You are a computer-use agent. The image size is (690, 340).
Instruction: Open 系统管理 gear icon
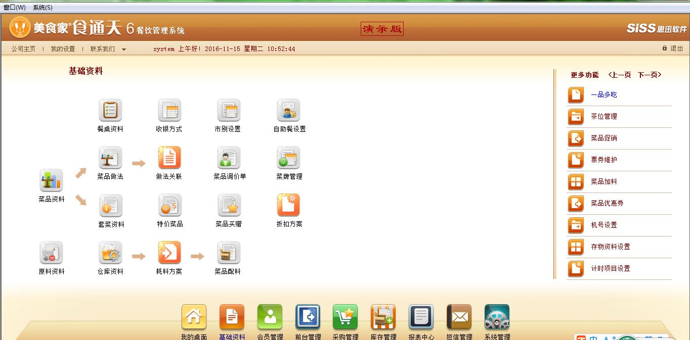(x=497, y=317)
